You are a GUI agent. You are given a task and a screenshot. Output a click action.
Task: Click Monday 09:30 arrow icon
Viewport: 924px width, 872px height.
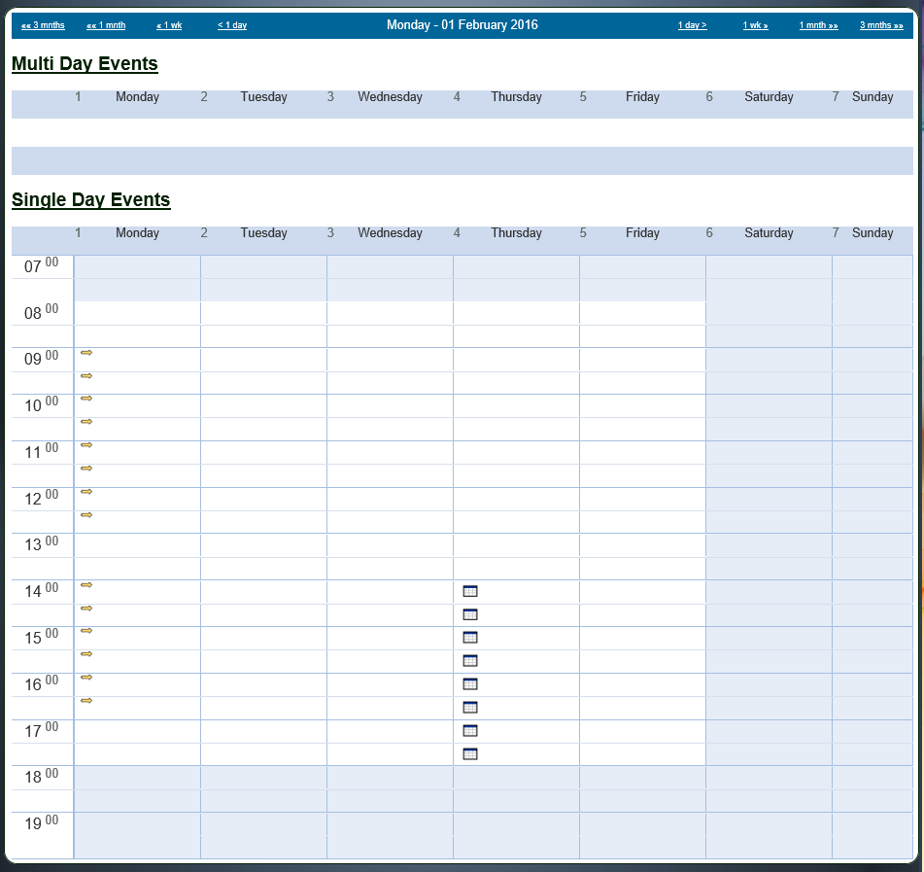pyautogui.click(x=86, y=375)
